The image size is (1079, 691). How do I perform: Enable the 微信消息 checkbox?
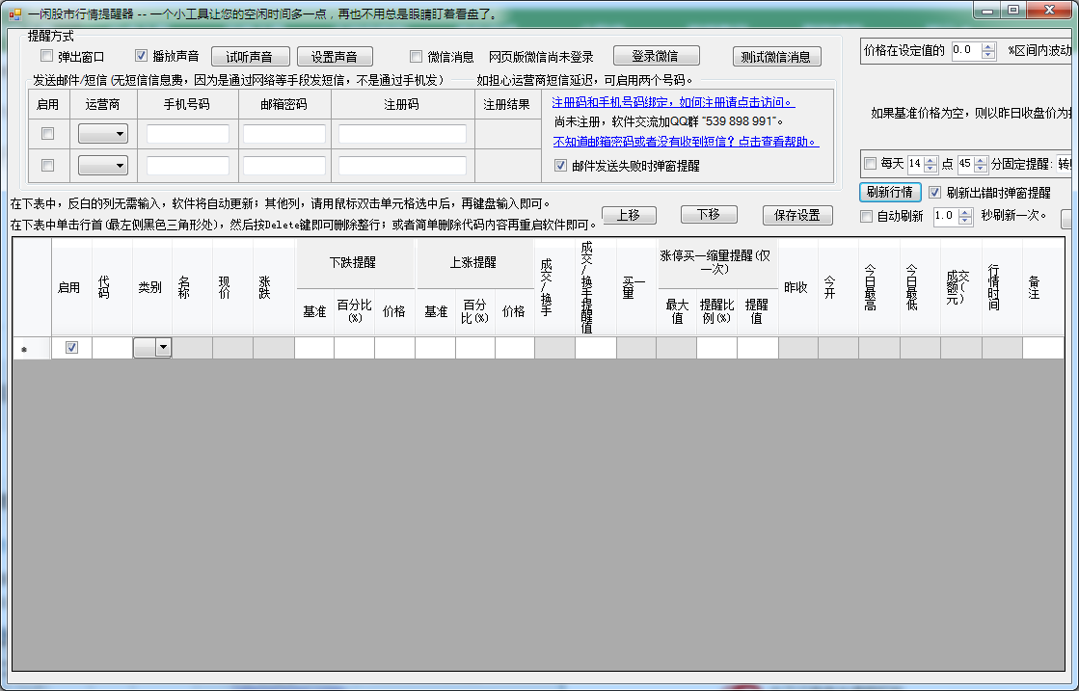pos(416,57)
